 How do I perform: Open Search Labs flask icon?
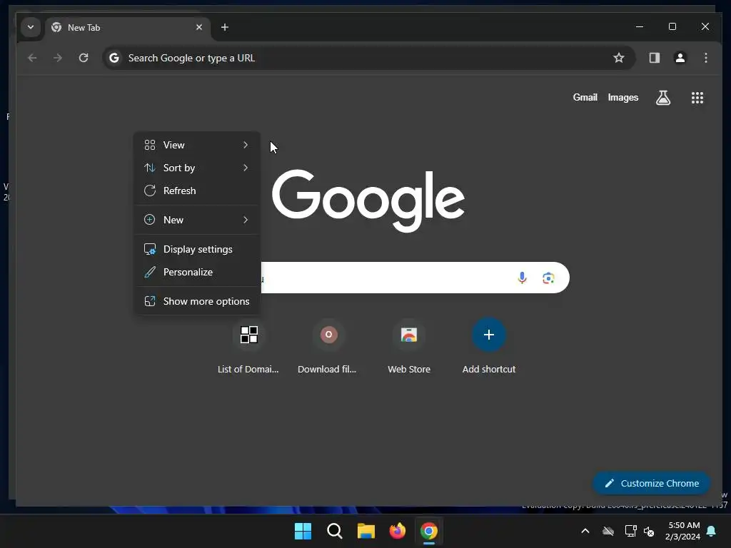coord(663,98)
